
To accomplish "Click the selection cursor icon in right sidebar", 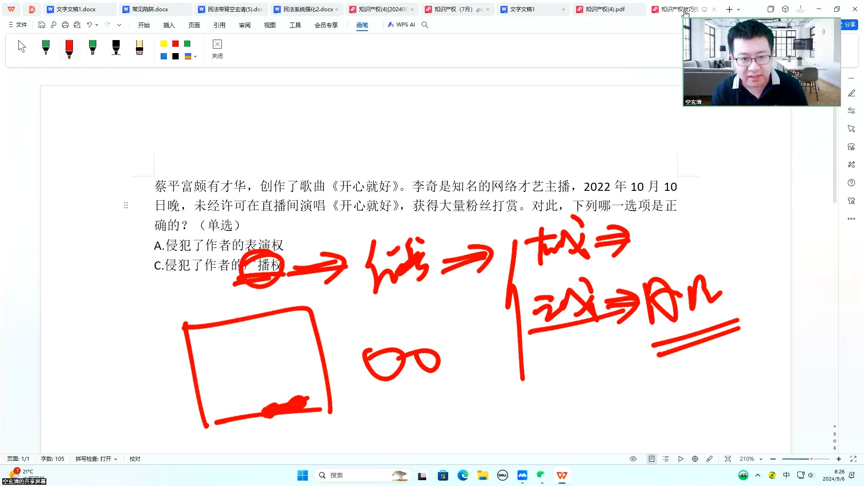I will point(851,129).
